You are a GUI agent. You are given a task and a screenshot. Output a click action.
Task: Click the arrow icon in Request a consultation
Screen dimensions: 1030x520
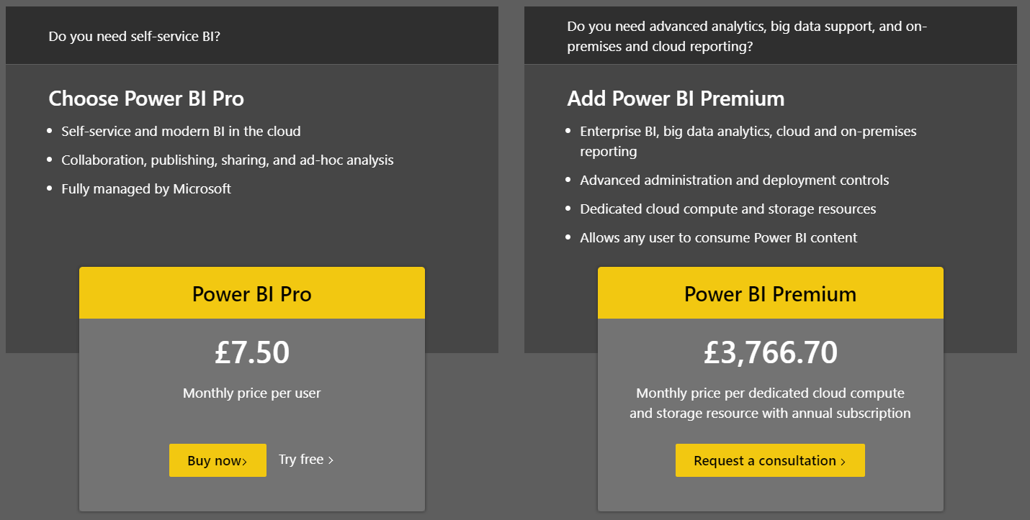click(843, 462)
